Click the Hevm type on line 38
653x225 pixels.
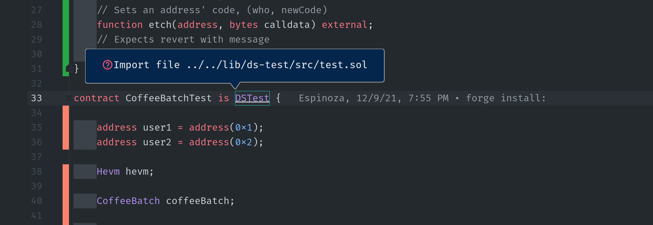(x=108, y=171)
